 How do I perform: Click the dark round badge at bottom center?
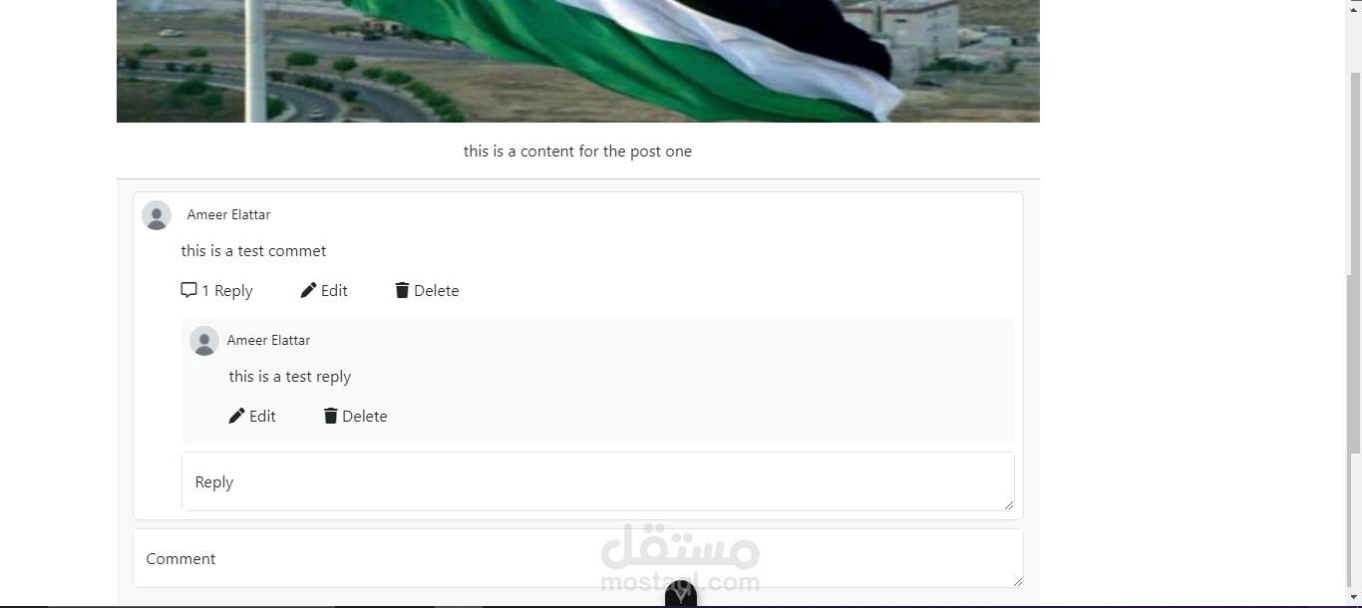pyautogui.click(x=681, y=593)
